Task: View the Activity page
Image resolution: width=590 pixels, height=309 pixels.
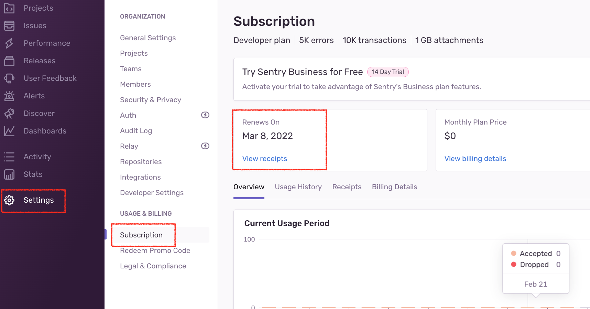Action: 37,157
